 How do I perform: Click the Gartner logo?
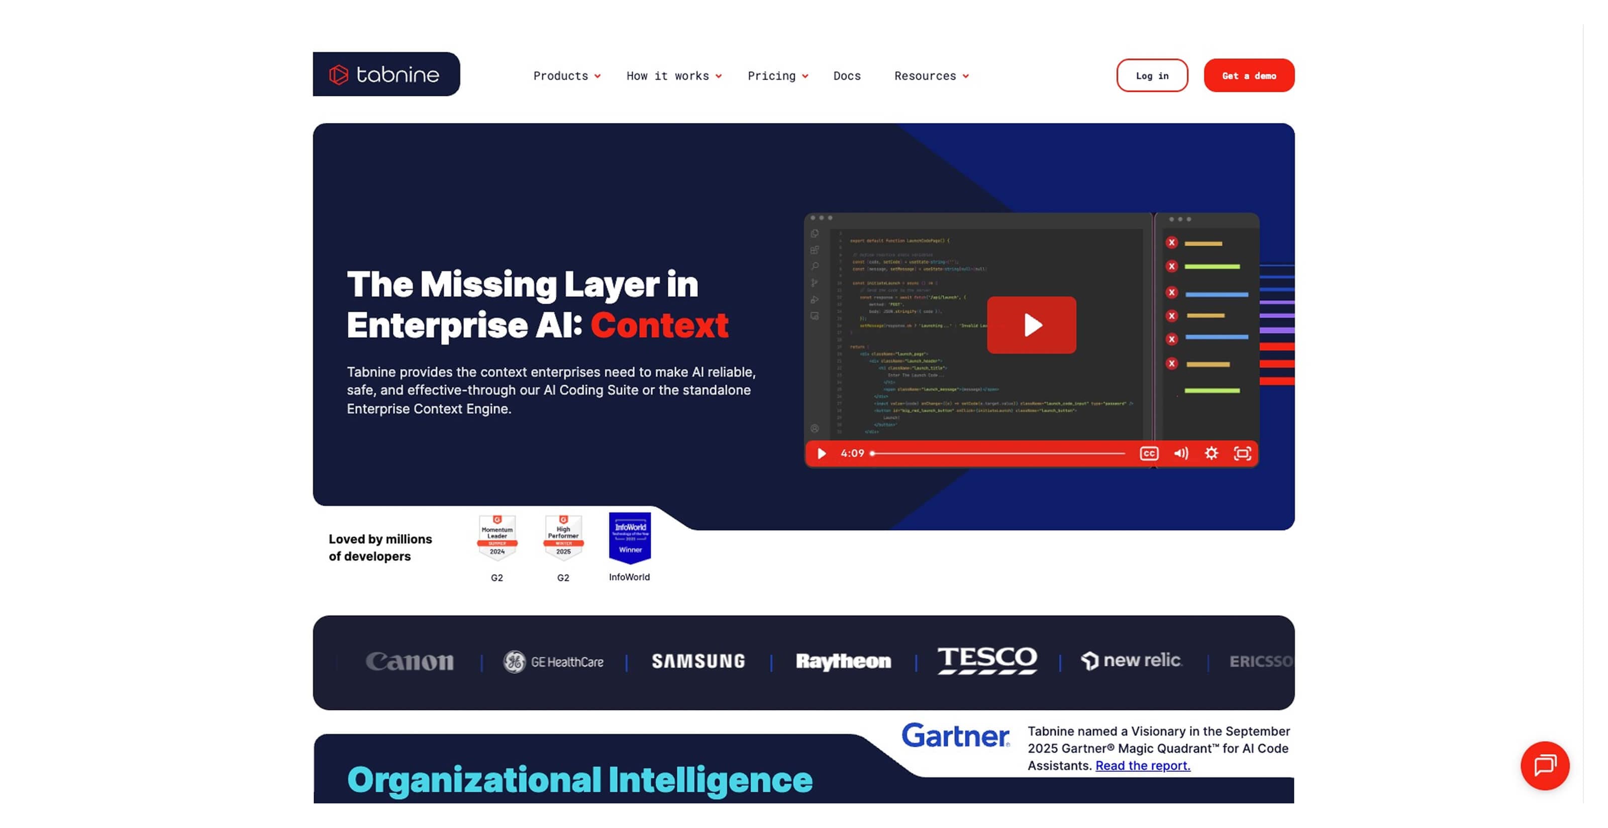955,736
